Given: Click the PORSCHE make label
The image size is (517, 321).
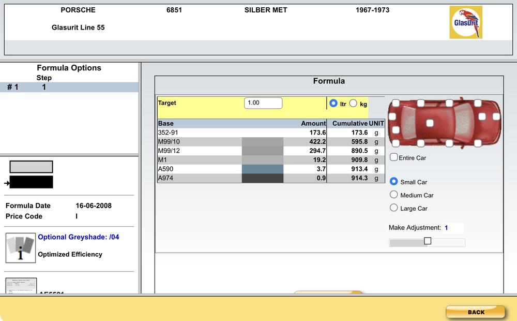Looking at the screenshot, I should [x=78, y=10].
